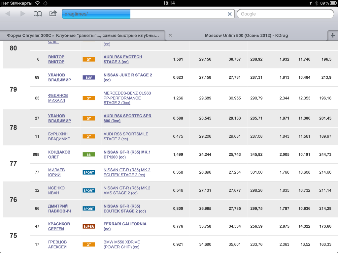
Task: Add a new tab with the plus button
Action: point(333,35)
